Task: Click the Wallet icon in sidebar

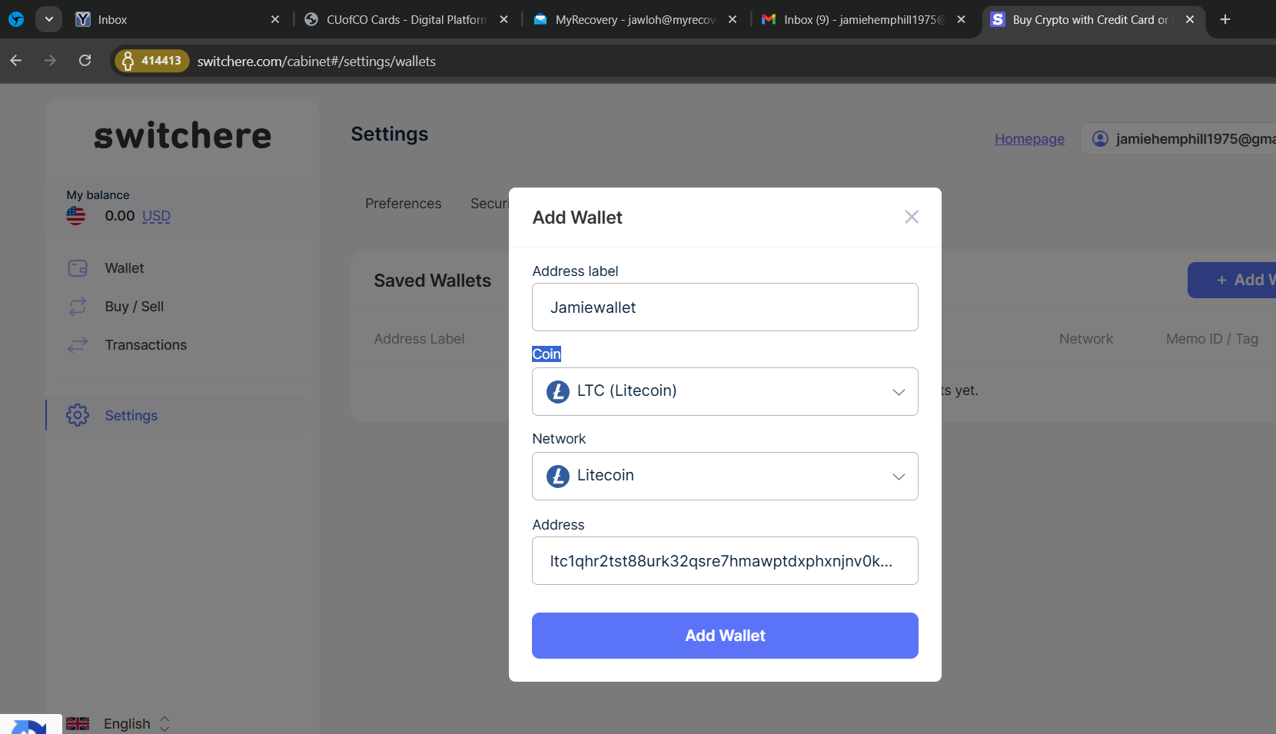Action: pos(78,268)
